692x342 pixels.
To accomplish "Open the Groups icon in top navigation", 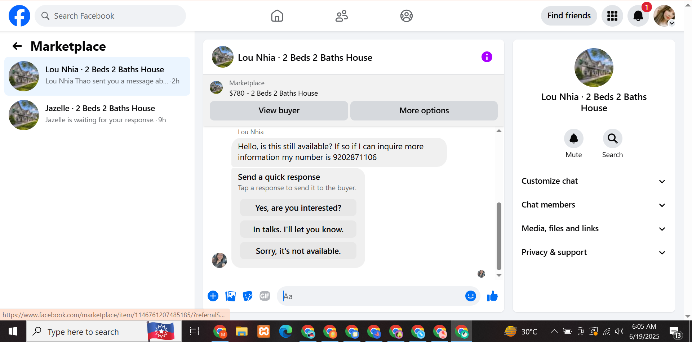I will coord(406,16).
